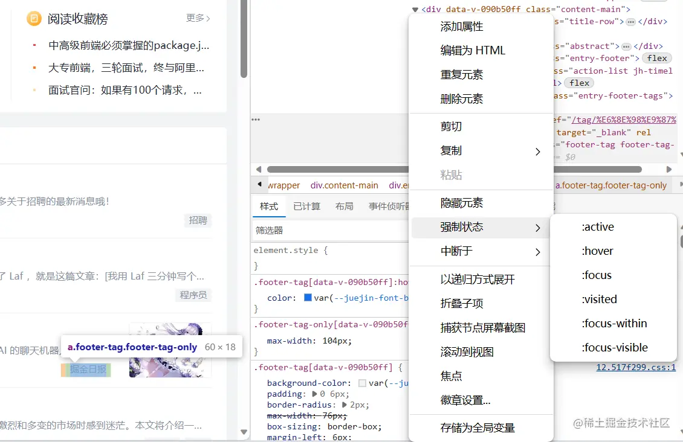Click the breadcrumb left scroll arrow

[x=260, y=184]
